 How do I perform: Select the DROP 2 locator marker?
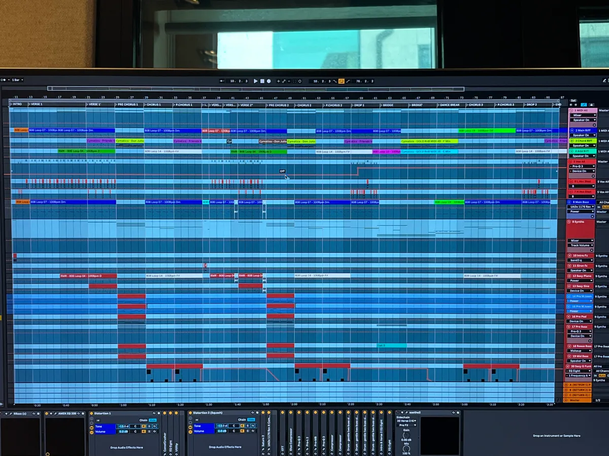coord(531,105)
